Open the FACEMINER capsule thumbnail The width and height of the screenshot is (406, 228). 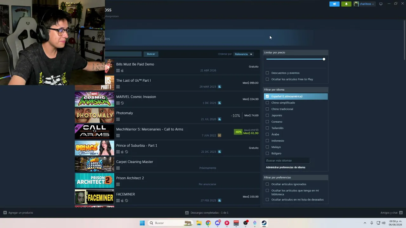coord(95,197)
